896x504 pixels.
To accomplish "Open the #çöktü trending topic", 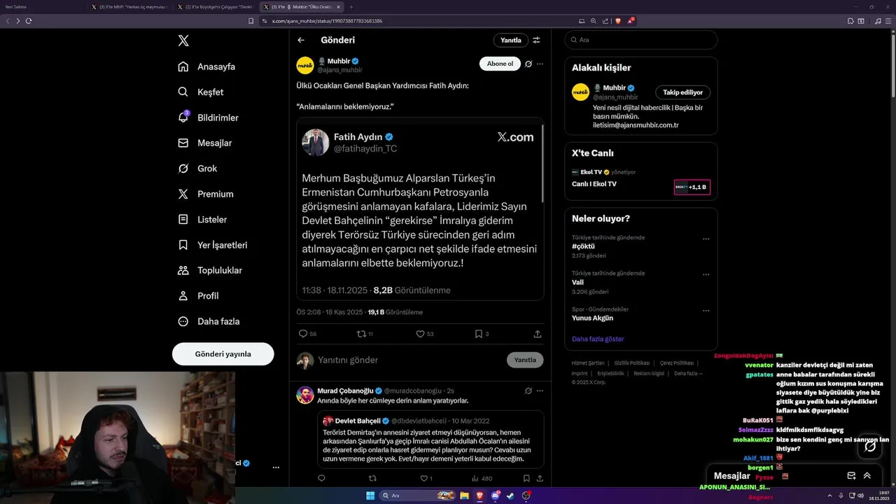I will point(583,246).
